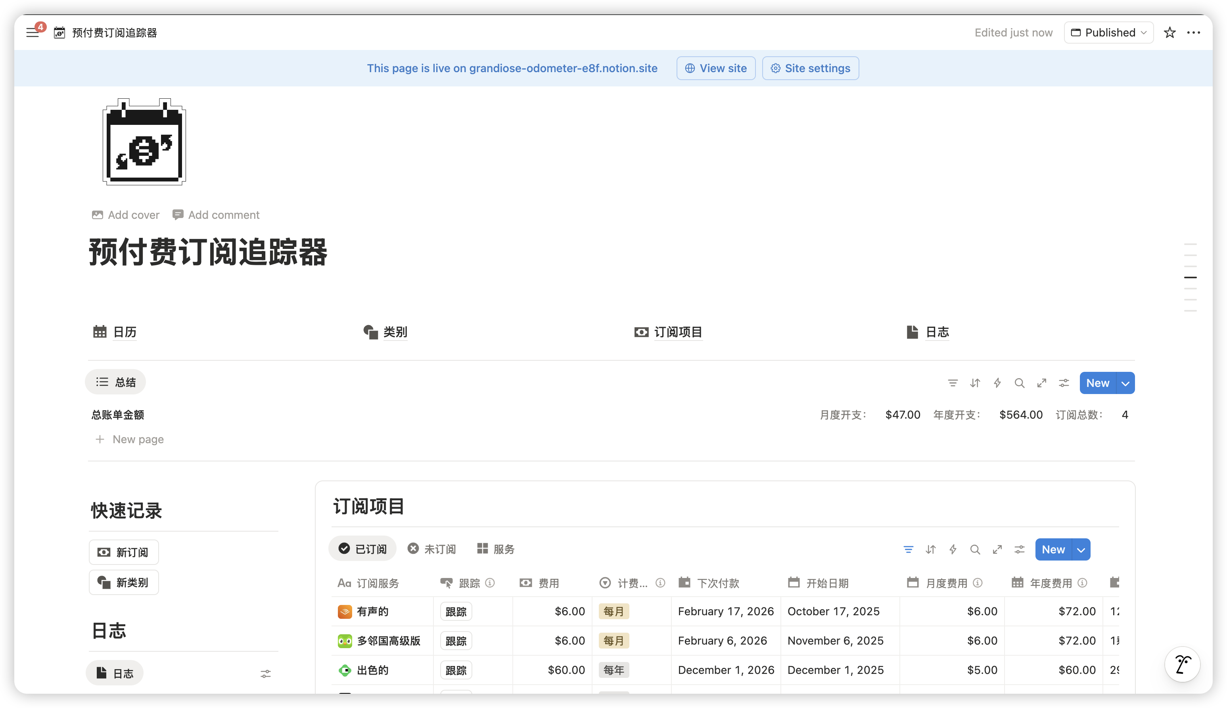Click view settings icon in 订阅项目 toolbar
This screenshot has width=1227, height=708.
pos(1019,549)
